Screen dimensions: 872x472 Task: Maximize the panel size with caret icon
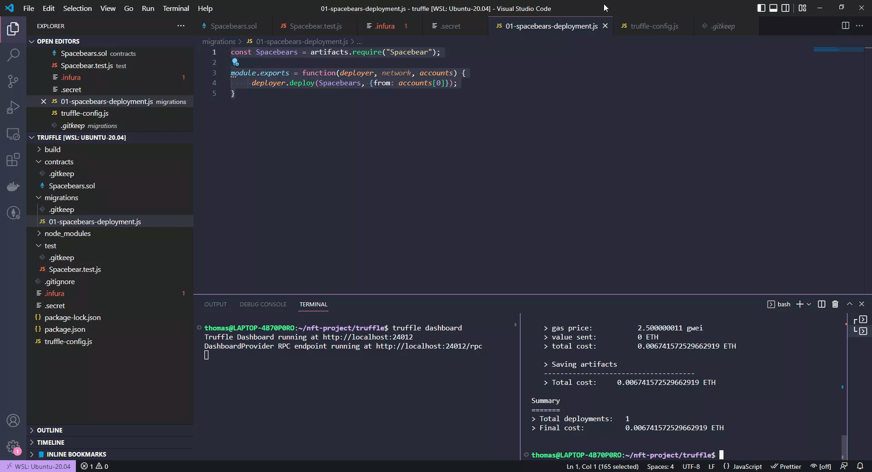849,304
